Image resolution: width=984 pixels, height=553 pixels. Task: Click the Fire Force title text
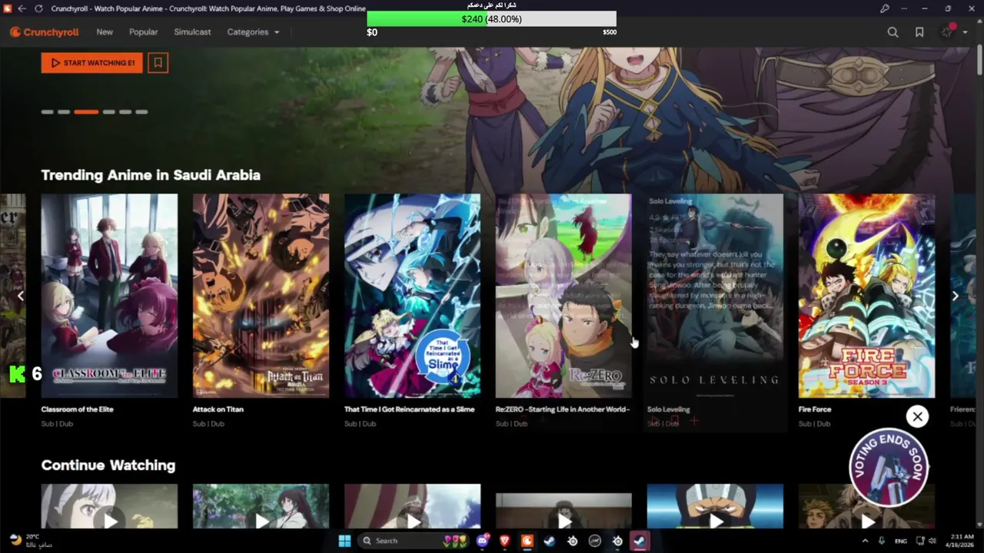click(x=815, y=409)
